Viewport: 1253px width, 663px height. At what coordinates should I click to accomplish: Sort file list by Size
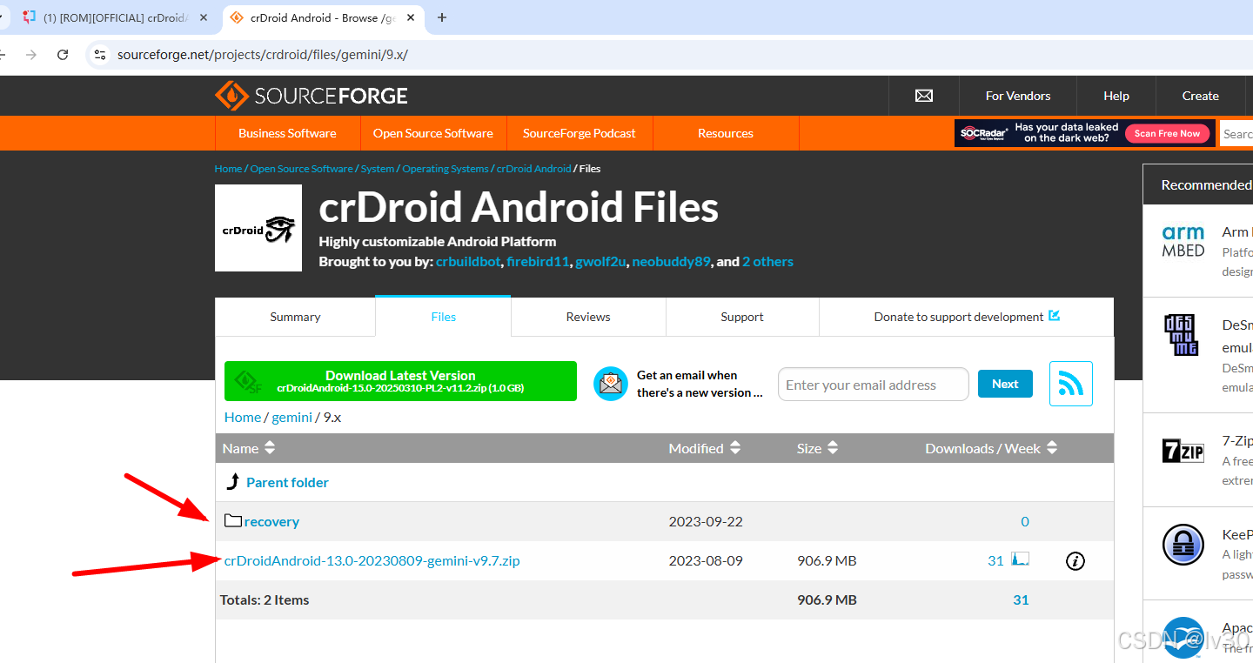click(x=818, y=448)
